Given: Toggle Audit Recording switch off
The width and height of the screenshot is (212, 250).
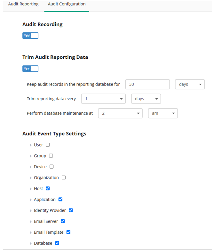Looking at the screenshot, I should pyautogui.click(x=30, y=35).
